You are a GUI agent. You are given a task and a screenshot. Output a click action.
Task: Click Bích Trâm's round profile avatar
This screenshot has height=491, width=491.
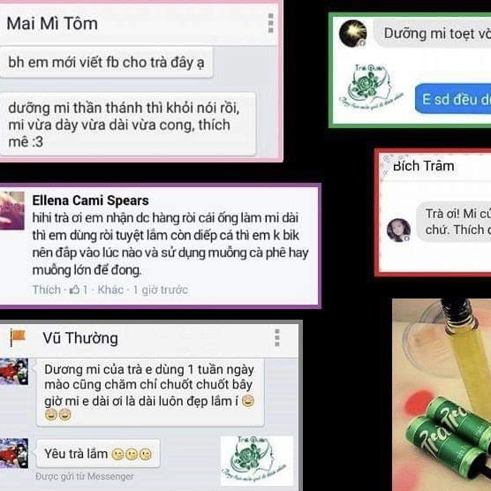[x=398, y=230]
